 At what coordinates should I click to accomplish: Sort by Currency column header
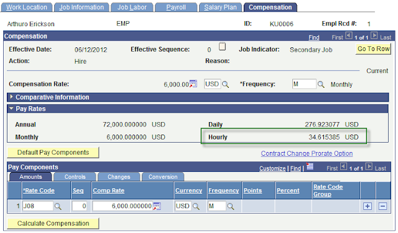[x=188, y=191]
